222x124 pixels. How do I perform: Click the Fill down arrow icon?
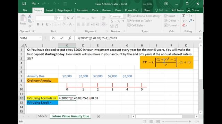pos(183,21)
